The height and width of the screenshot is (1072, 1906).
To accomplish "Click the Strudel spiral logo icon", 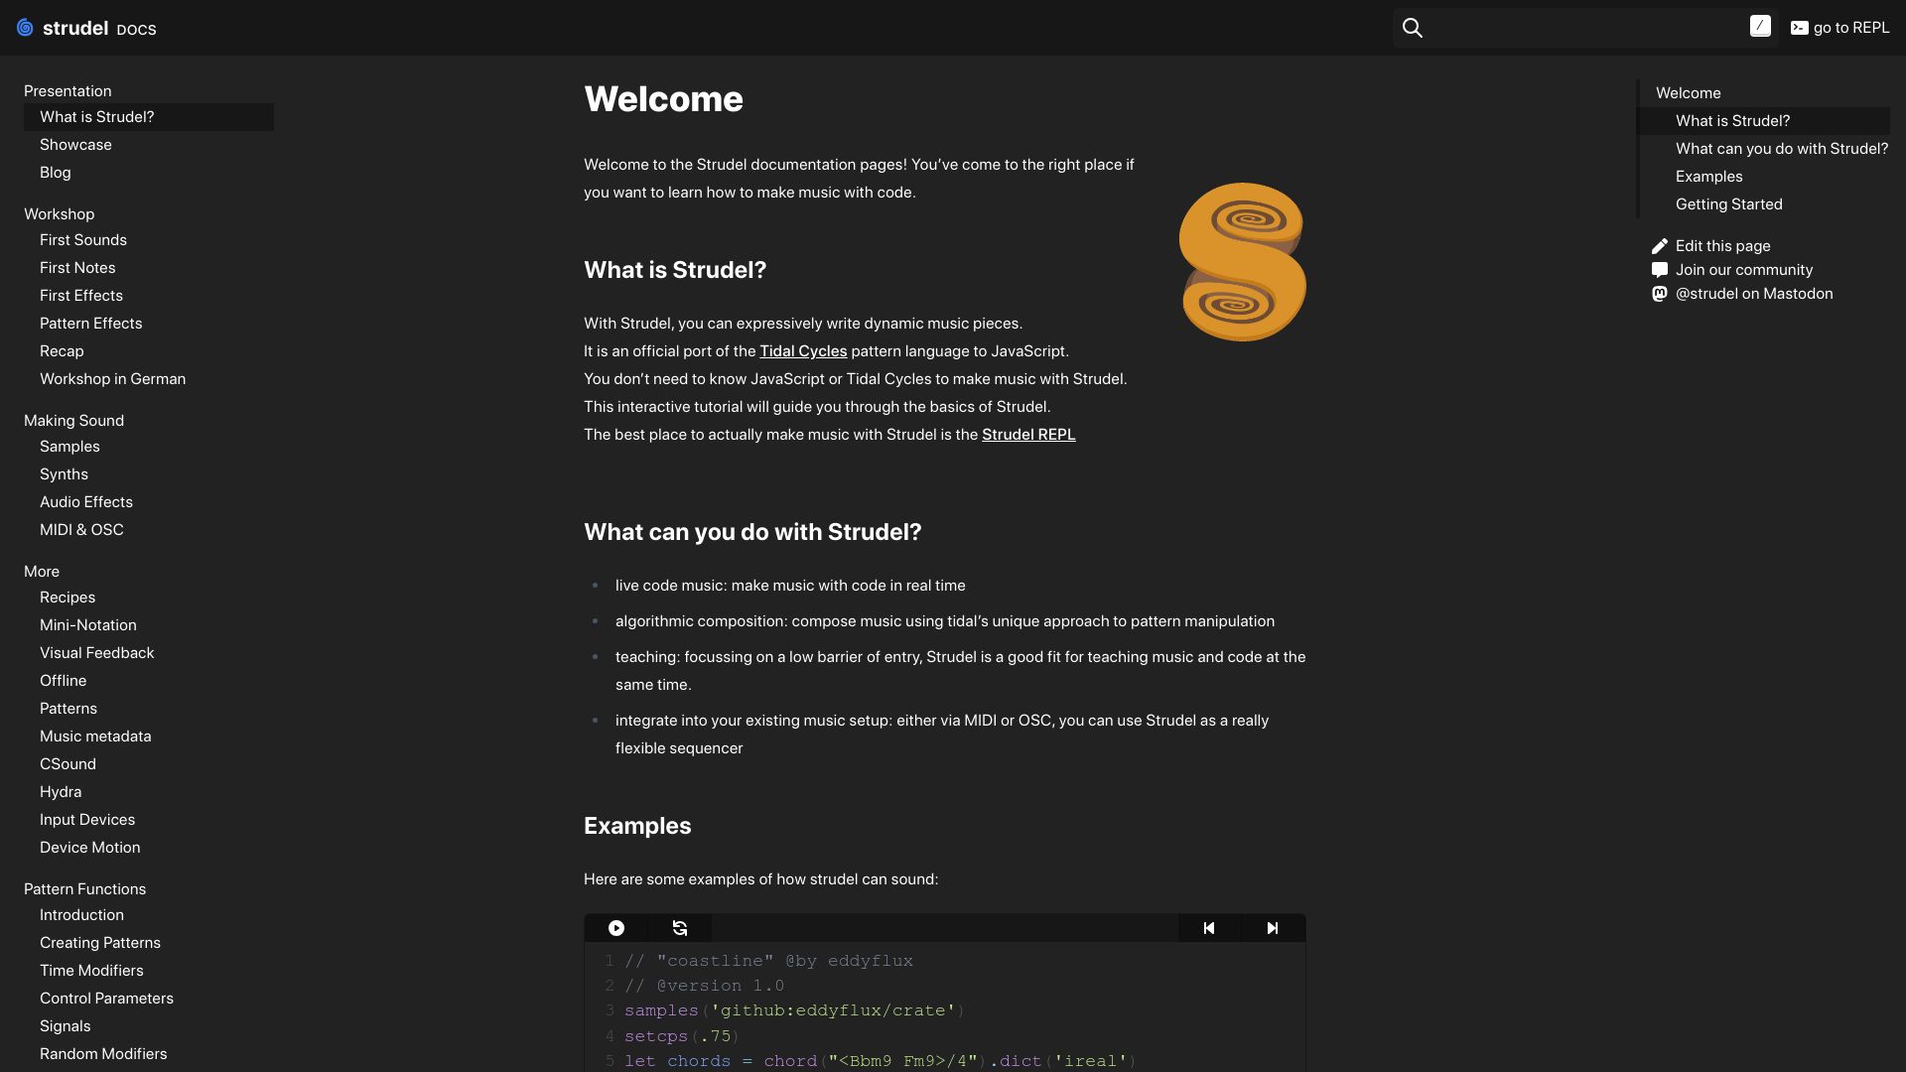I will (25, 28).
